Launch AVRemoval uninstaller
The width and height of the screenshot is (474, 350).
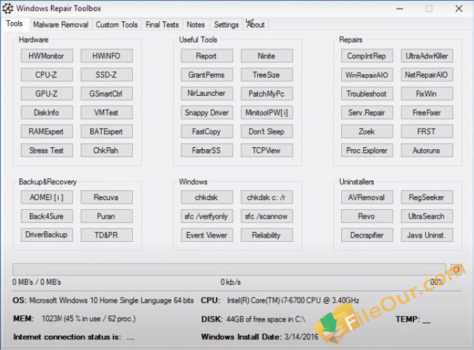367,197
